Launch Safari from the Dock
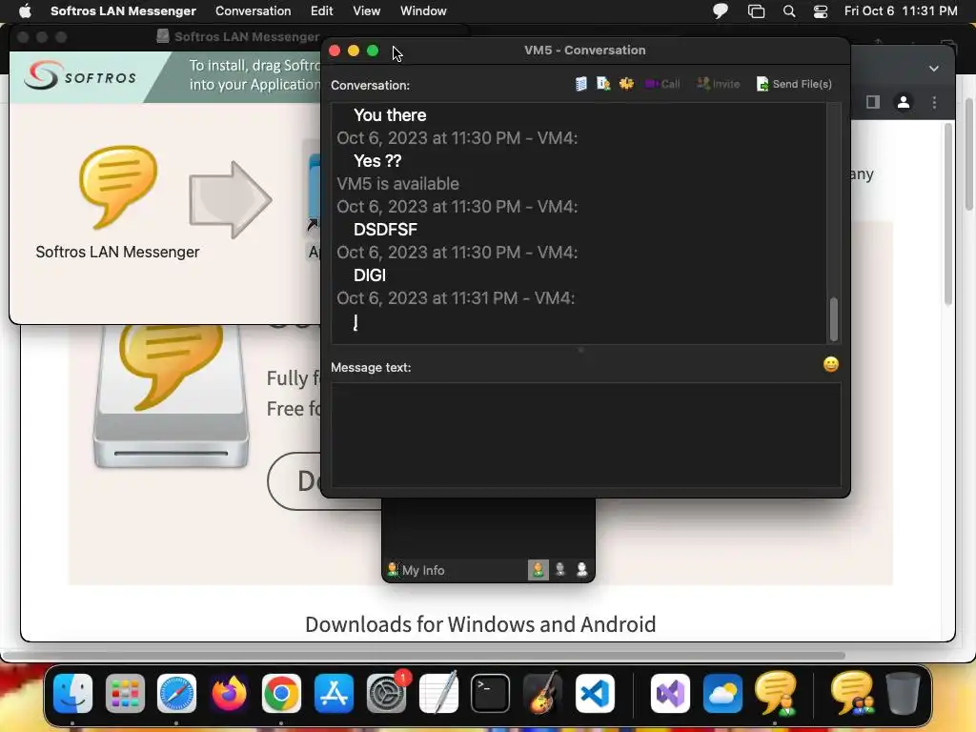Viewport: 976px width, 732px height. [x=176, y=693]
